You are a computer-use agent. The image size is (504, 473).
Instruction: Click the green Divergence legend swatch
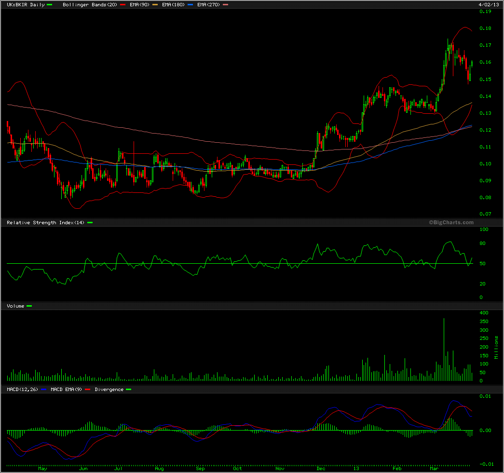(x=128, y=389)
